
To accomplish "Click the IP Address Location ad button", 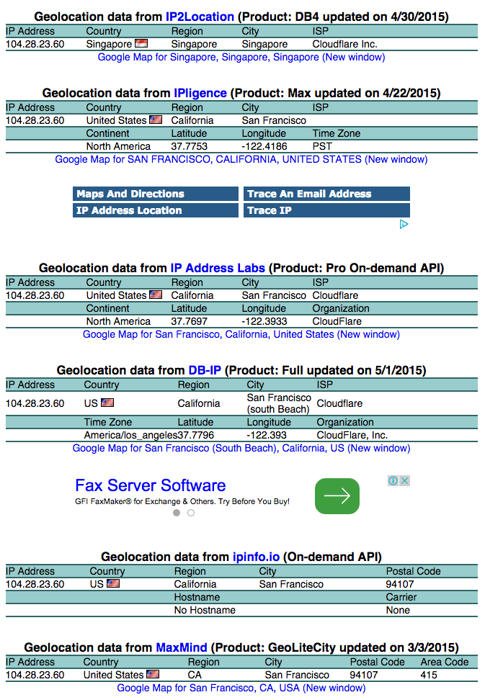I will (x=156, y=210).
